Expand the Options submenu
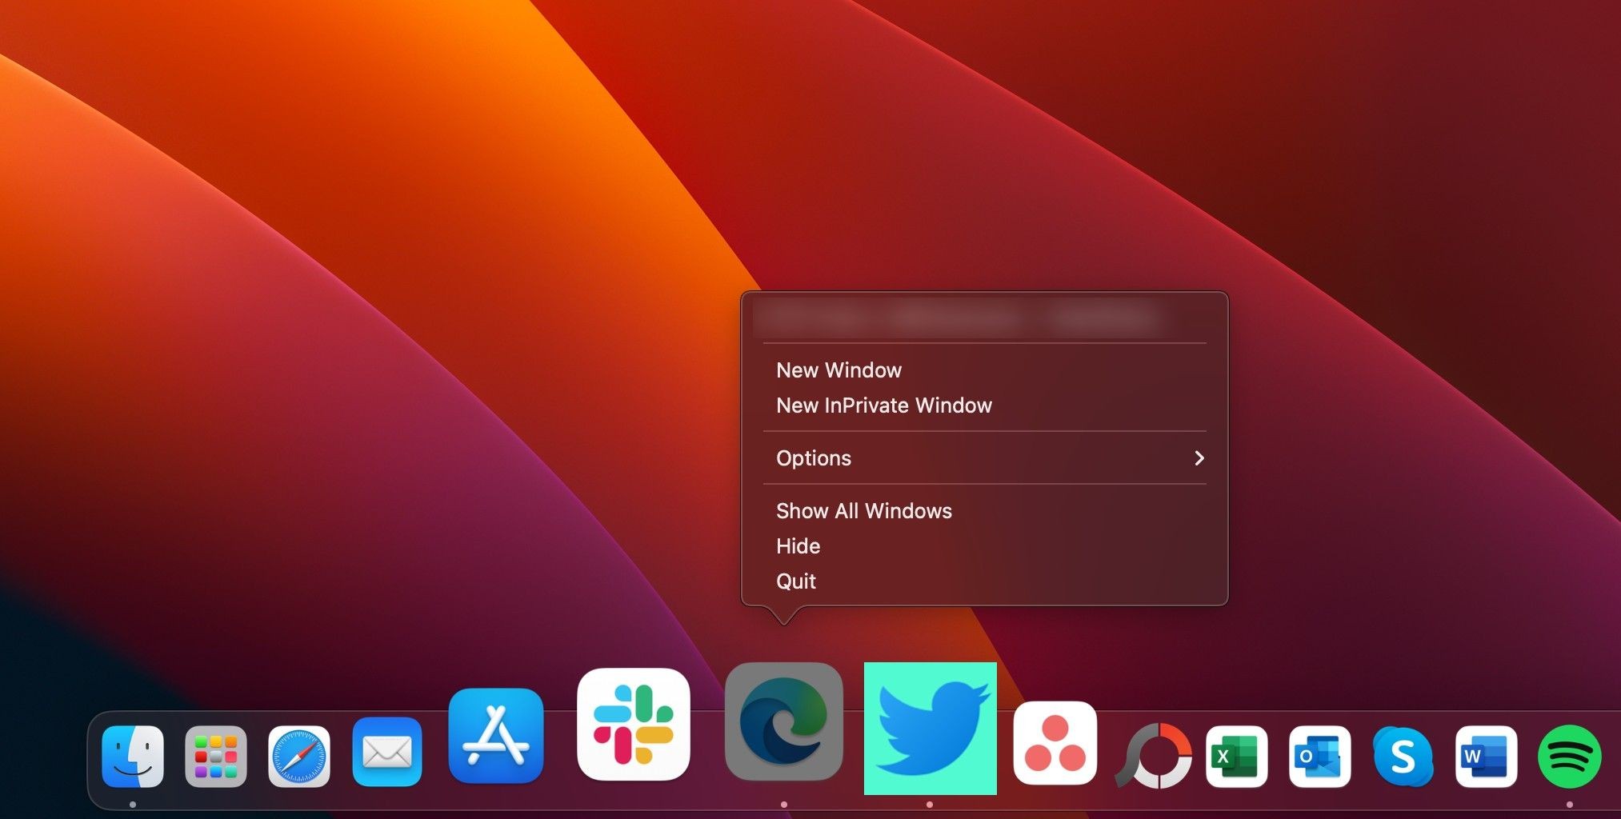 tap(984, 458)
